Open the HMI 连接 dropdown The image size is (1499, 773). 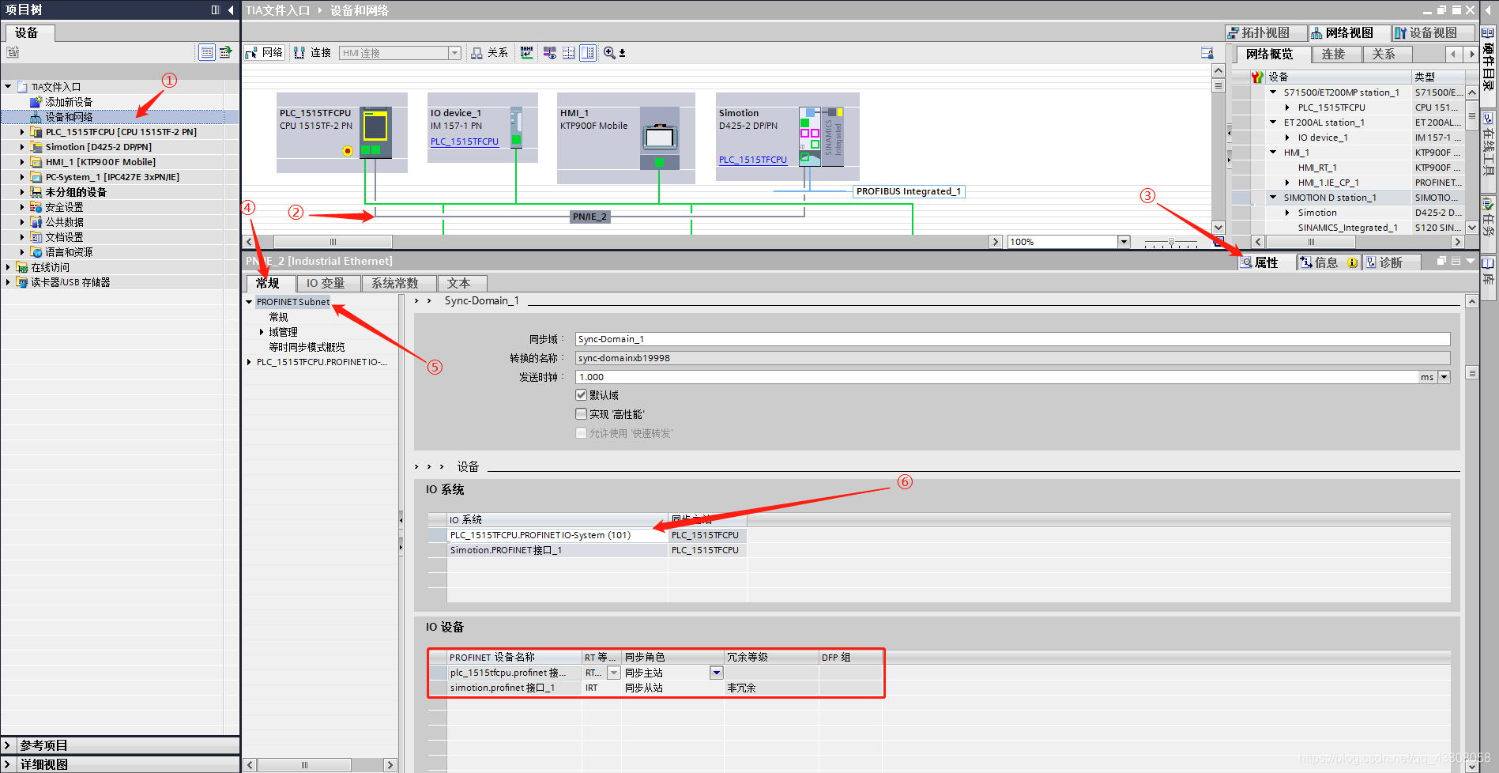(x=454, y=53)
